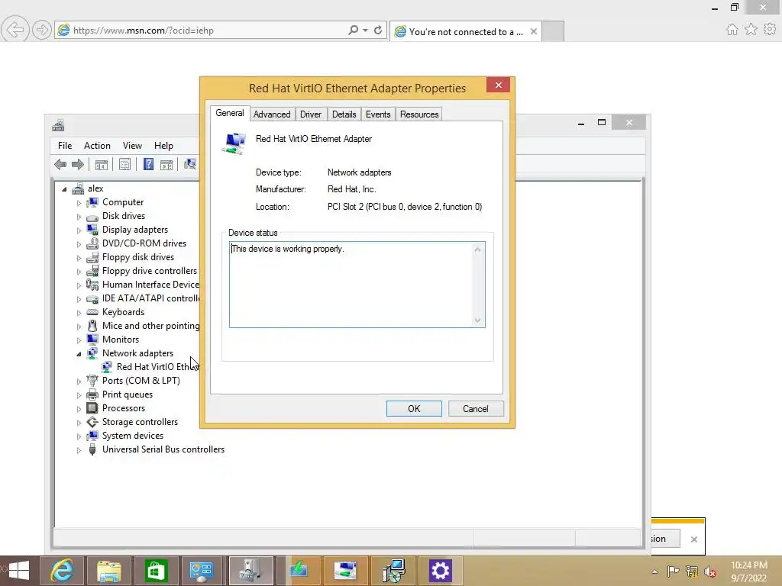The image size is (782, 586).
Task: Open PC Settings gear on taskbar
Action: pyautogui.click(x=441, y=571)
